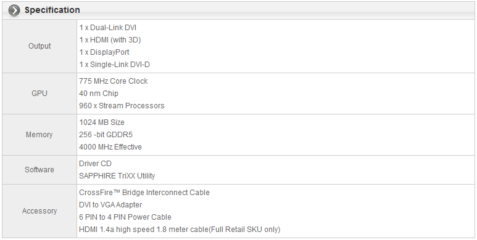Select the '256 -bit GDDR5' line

pos(106,135)
